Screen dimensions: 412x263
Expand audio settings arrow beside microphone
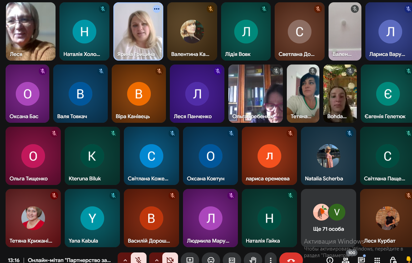tap(125, 260)
